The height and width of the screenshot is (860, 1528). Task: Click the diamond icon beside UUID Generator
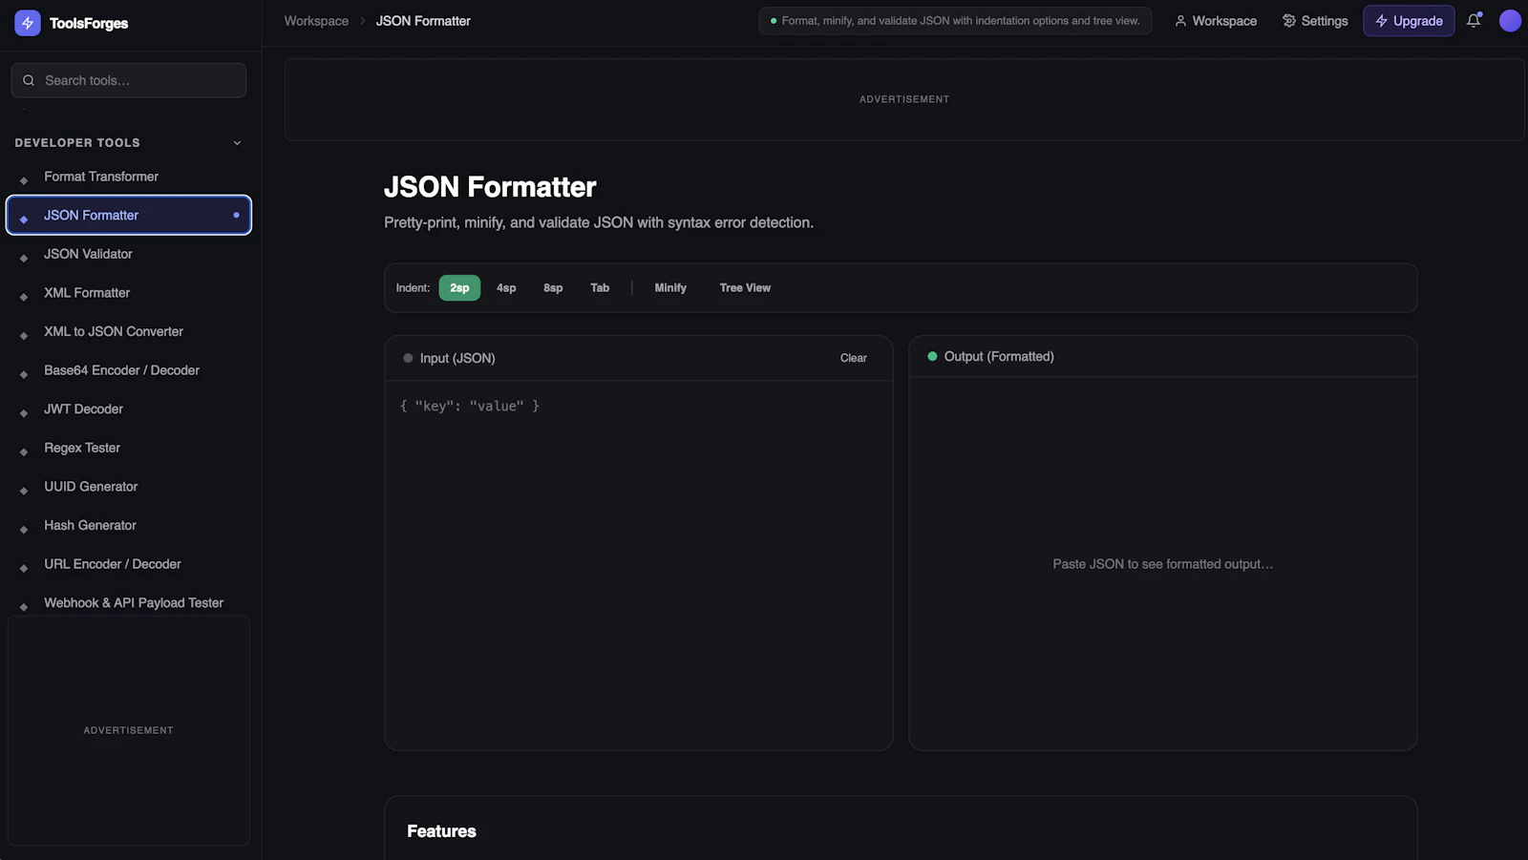[24, 491]
